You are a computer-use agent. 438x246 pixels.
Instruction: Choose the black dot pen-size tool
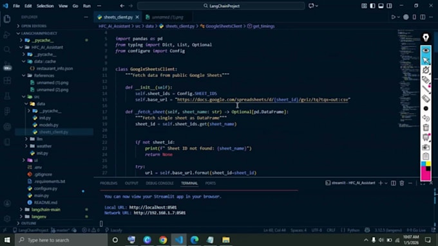coord(426,109)
